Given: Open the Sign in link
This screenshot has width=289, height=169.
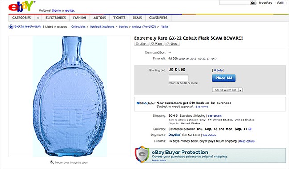Looking at the screenshot, I should pyautogui.click(x=56, y=11).
